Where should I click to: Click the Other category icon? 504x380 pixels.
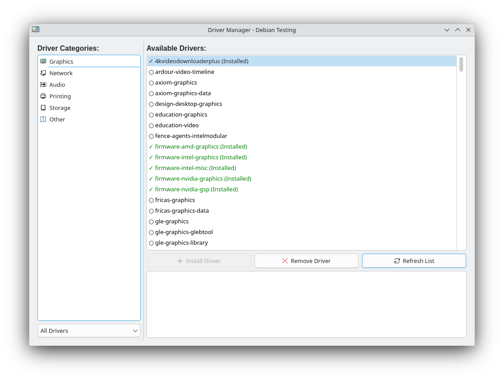tap(43, 119)
